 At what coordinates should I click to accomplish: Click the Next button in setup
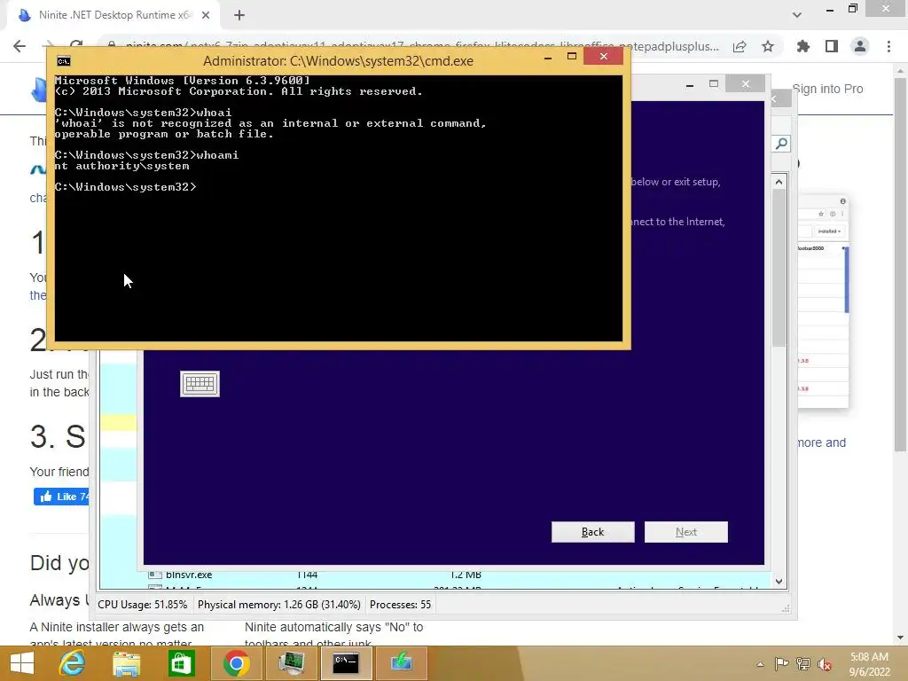click(x=686, y=532)
